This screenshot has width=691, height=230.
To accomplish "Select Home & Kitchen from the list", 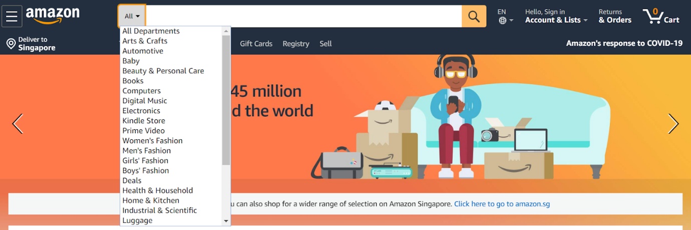I will tap(151, 200).
